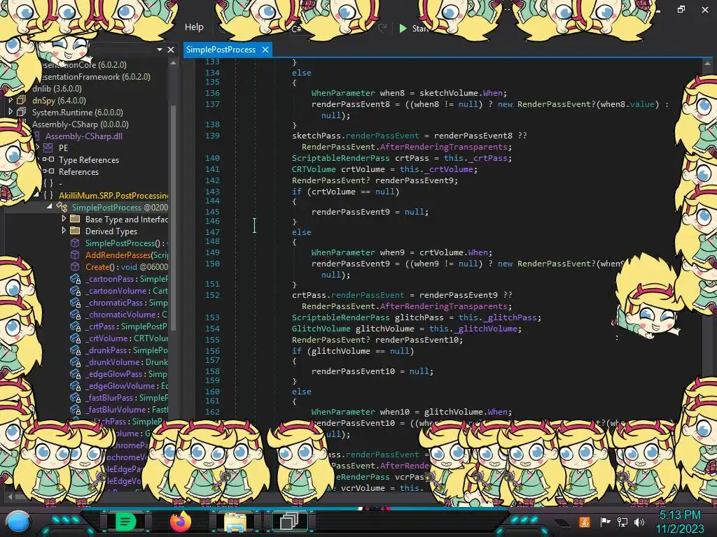This screenshot has height=537, width=717.
Task: Click the System.Runtime assembly icon
Action: (22, 113)
